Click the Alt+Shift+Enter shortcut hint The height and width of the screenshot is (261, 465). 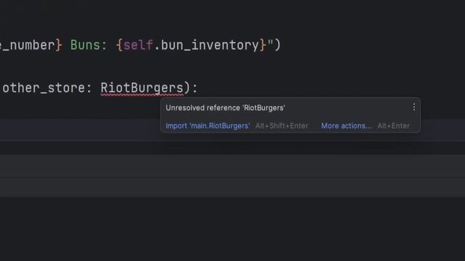coord(282,125)
